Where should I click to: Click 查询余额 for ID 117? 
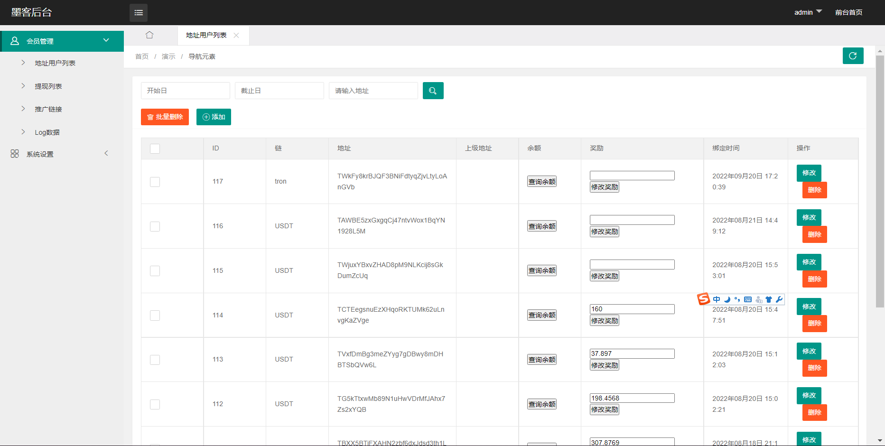(542, 182)
